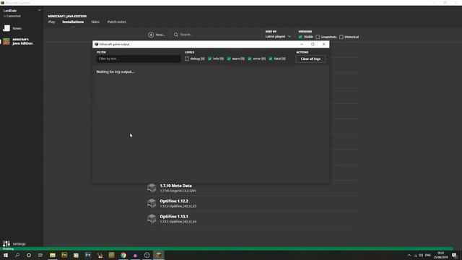The image size is (462, 260).
Task: Click the yellow-framed dark taskbar icon after File Explorer
Action: (x=64, y=255)
